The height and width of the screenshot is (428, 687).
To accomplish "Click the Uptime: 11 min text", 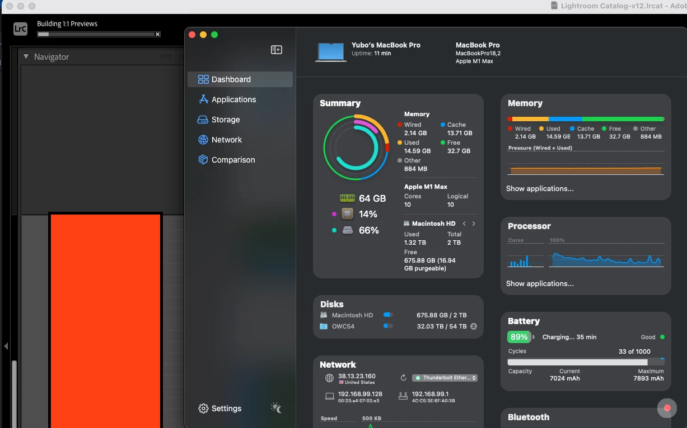I will pyautogui.click(x=371, y=54).
